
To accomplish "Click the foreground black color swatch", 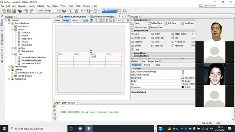I will coord(182,87).
